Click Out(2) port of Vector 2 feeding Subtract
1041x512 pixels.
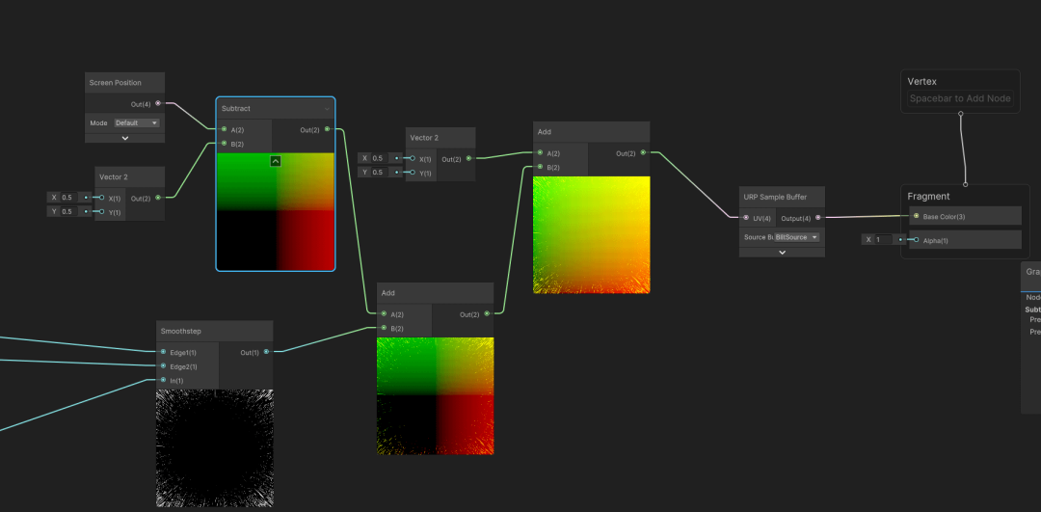157,198
